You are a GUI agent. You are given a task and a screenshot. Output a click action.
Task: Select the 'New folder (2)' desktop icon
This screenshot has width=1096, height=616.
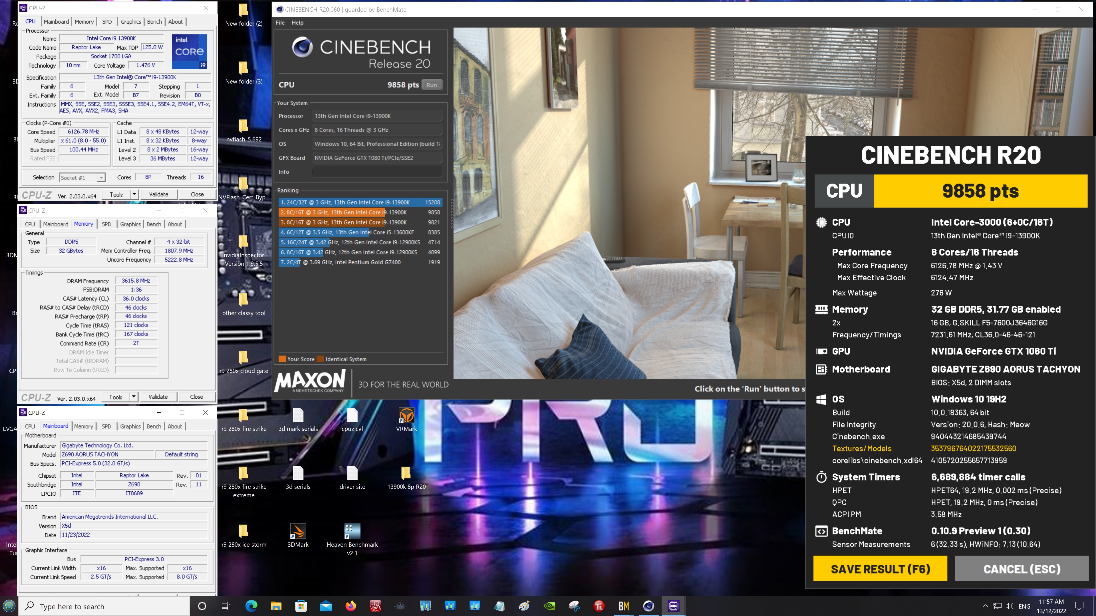(x=244, y=15)
